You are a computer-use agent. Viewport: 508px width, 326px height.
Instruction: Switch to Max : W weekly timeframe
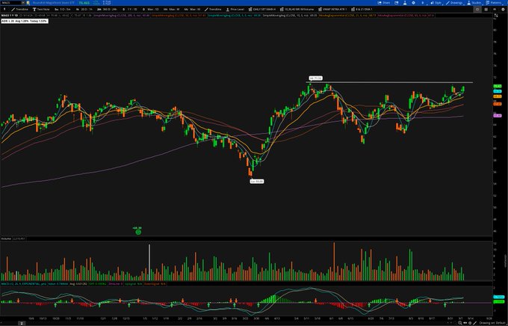coord(172,10)
